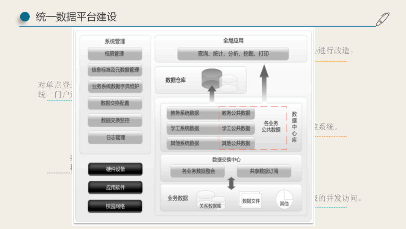This screenshot has height=229, width=406.
Task: Click the double-headed arrow below 数据交换中心
Action: point(231,183)
